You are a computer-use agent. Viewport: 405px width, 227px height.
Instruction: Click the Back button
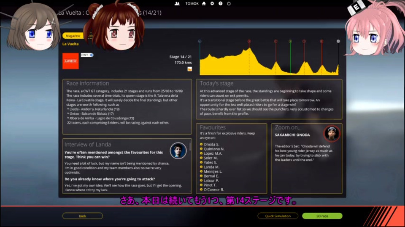coord(83,216)
